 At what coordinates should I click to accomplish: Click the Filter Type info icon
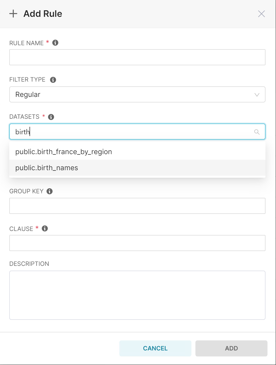tap(53, 80)
